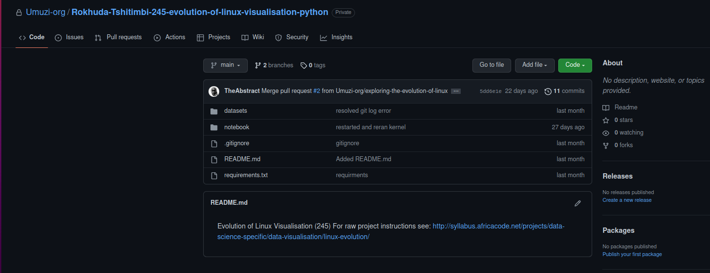Click the datasets folder icon
Viewport: 710px width, 273px height.
(214, 111)
